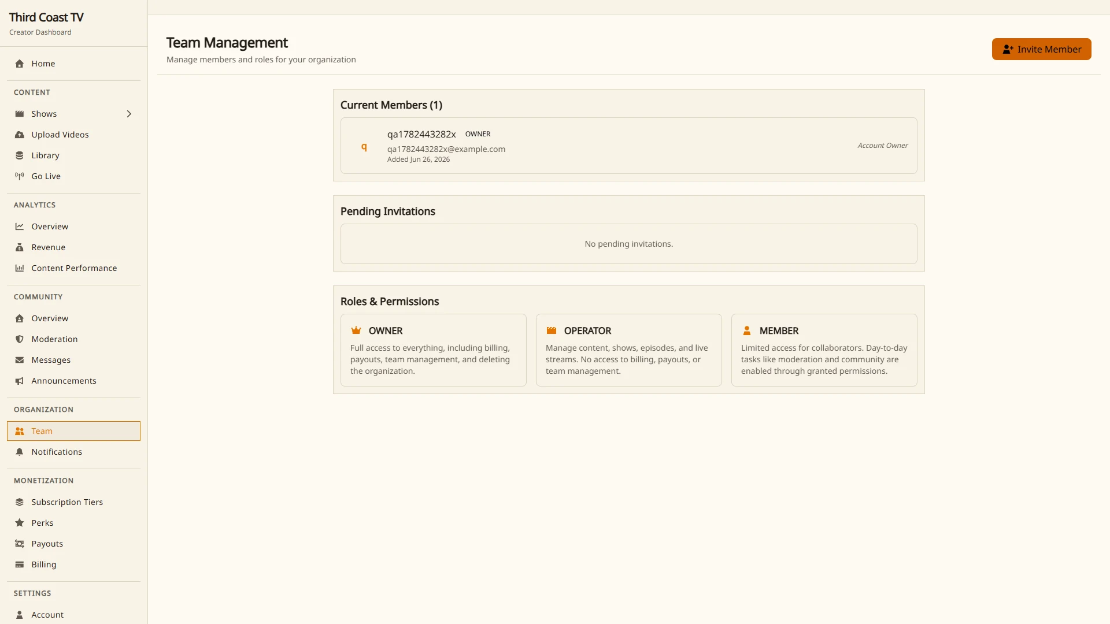The image size is (1110, 624).
Task: Click the Content Performance bar chart icon
Action: (x=20, y=268)
